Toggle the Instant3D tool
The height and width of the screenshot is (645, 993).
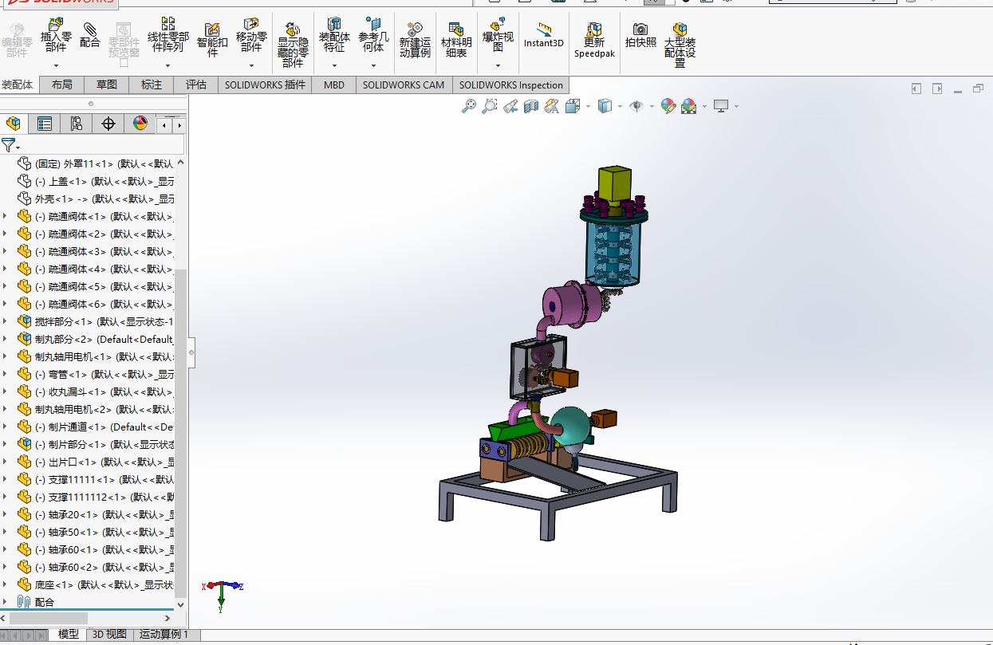click(544, 36)
